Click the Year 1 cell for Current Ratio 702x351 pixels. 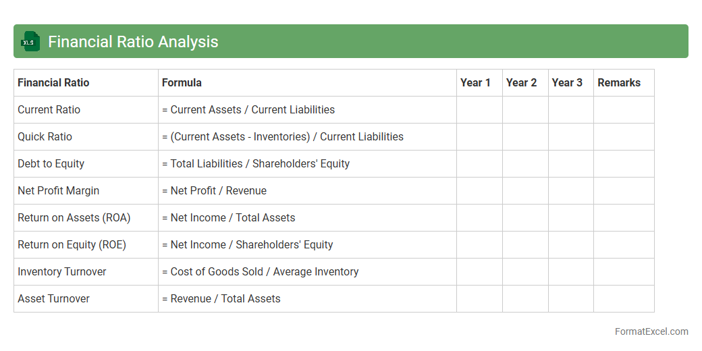click(x=479, y=110)
